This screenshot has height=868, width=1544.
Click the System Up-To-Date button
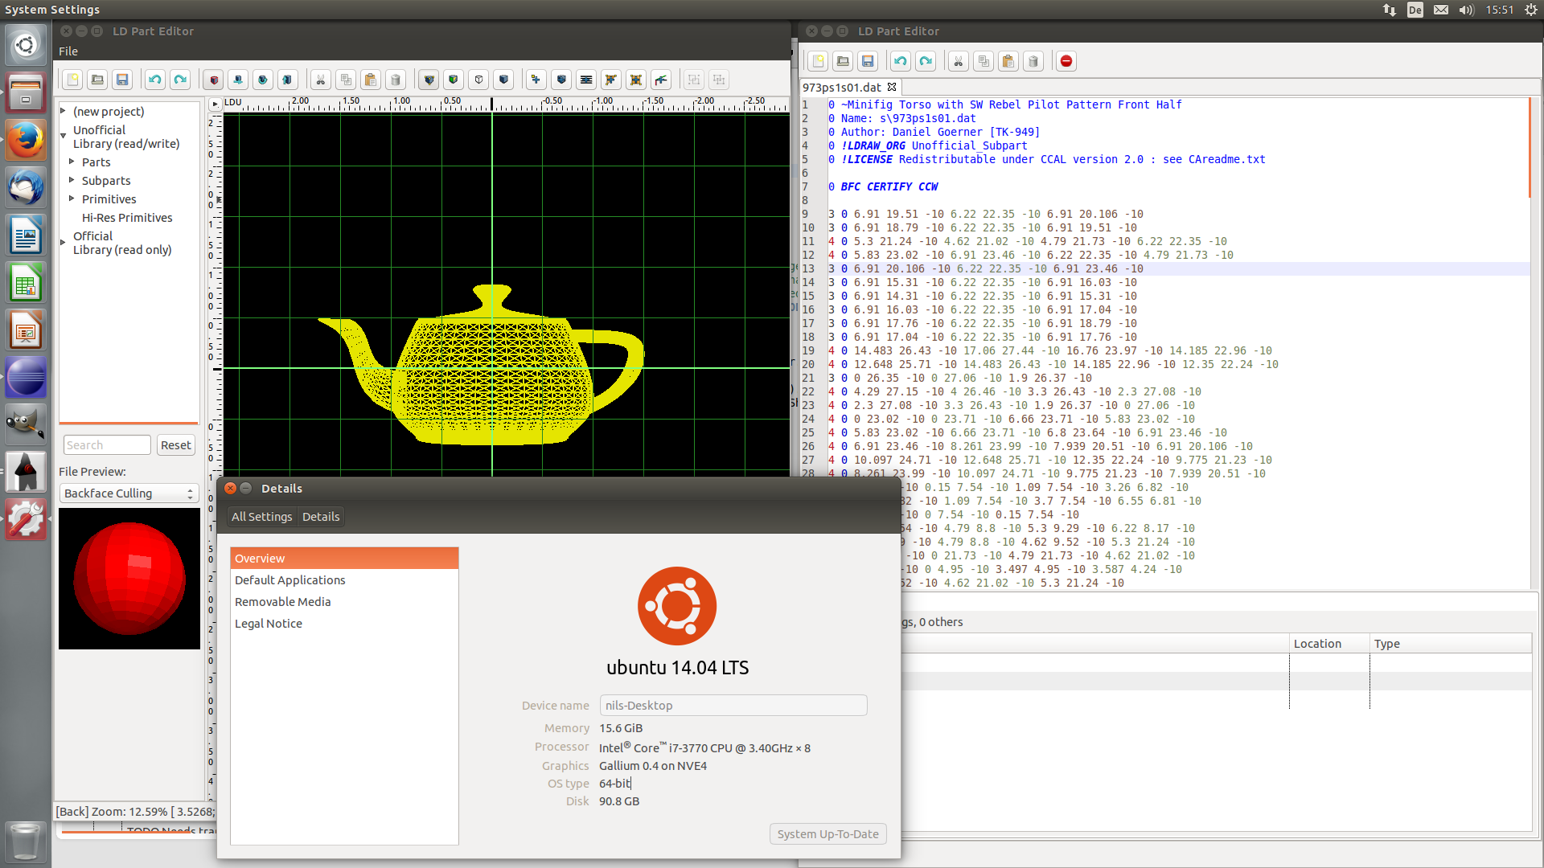click(827, 833)
